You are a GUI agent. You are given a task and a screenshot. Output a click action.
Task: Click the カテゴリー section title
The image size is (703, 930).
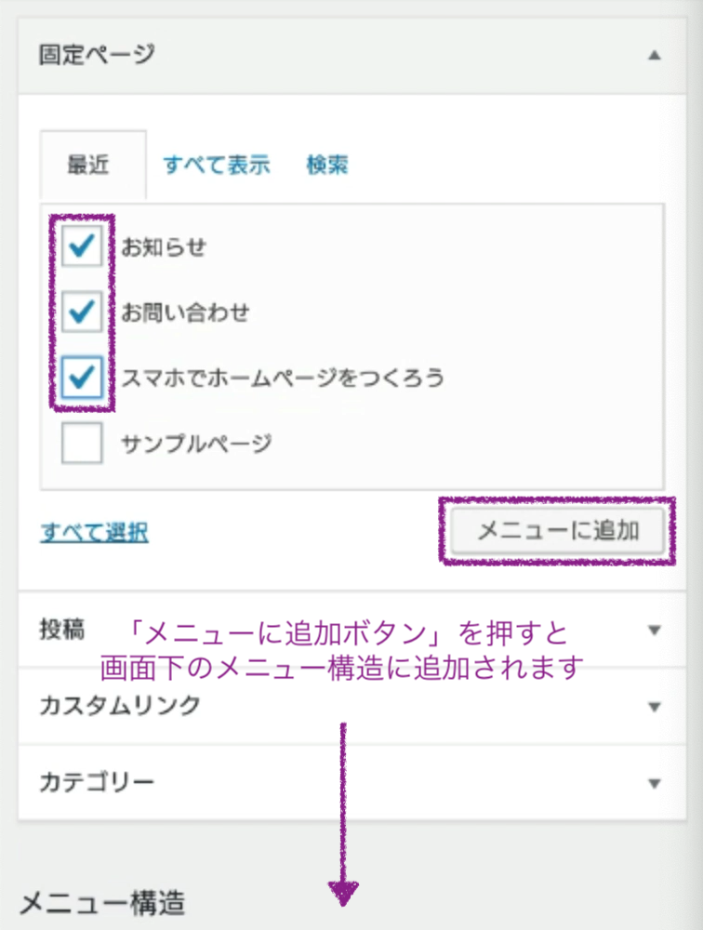[97, 782]
